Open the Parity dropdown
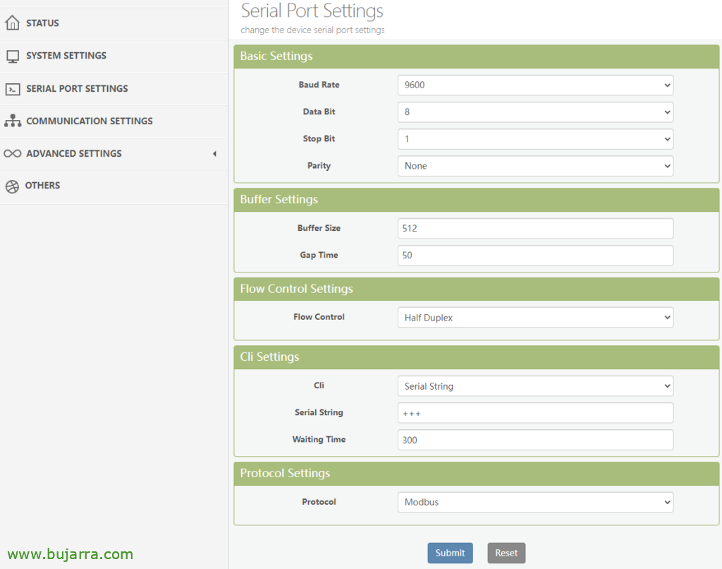Viewport: 722px width, 569px height. pos(534,166)
